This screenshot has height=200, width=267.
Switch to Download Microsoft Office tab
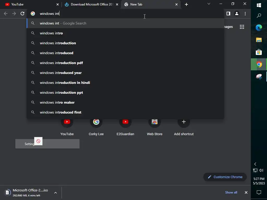tap(91, 4)
